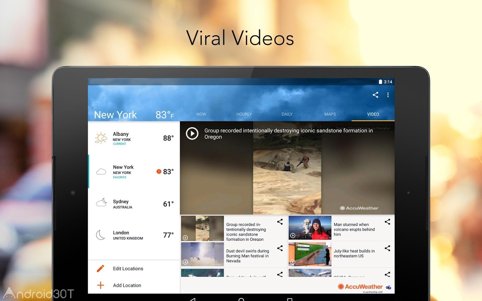Click Sydney's 61° temperature
Screen dimensions: 482x301
click(x=168, y=204)
